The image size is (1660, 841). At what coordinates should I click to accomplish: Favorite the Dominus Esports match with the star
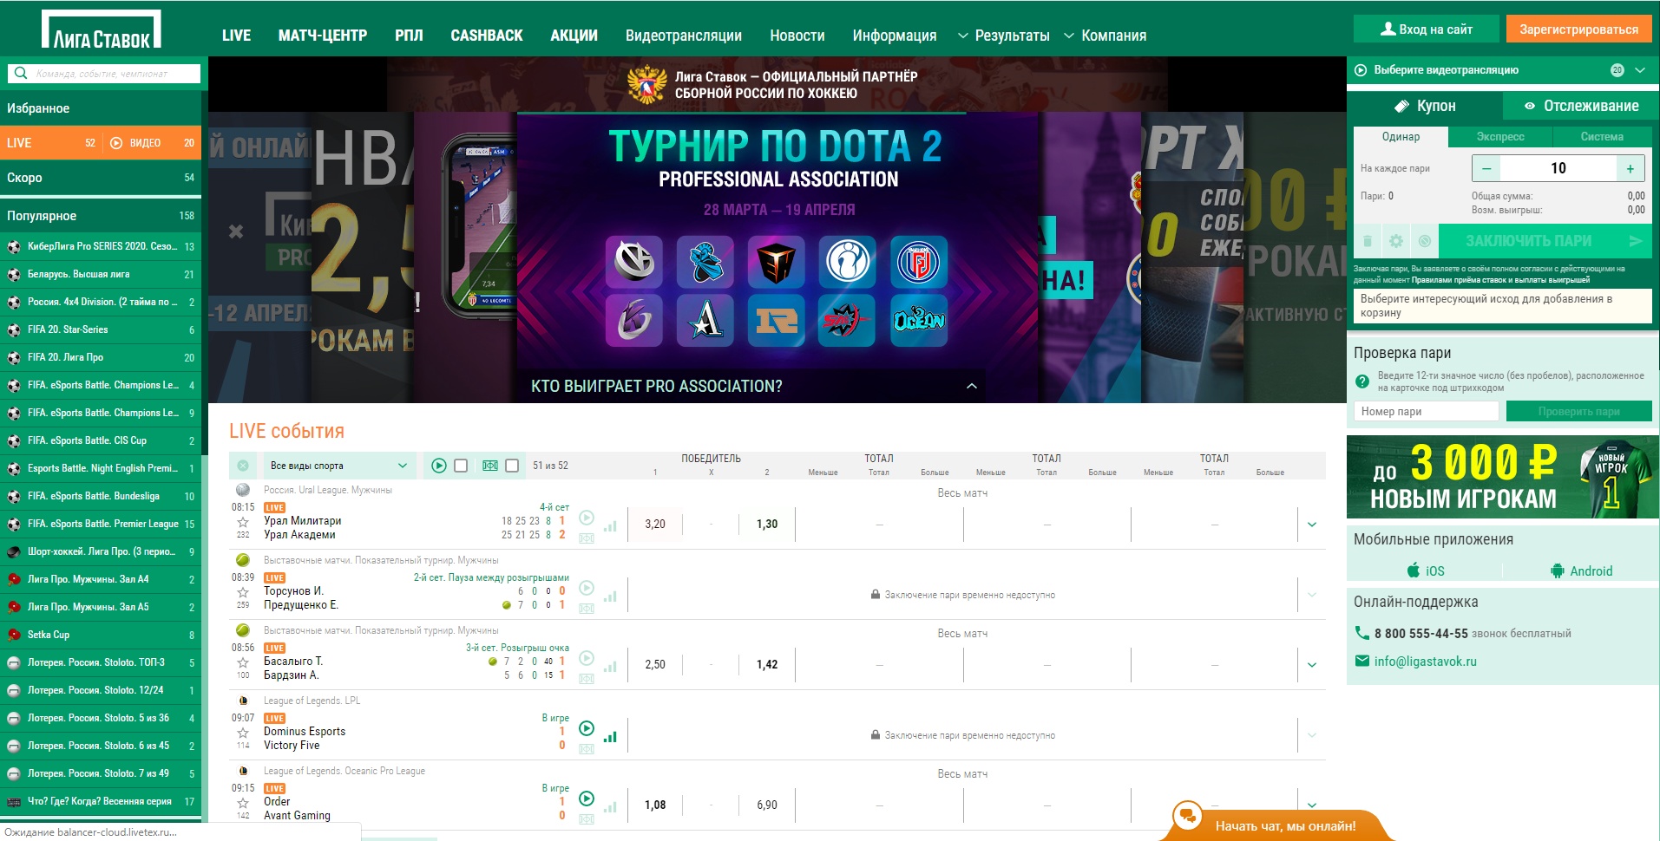click(243, 733)
